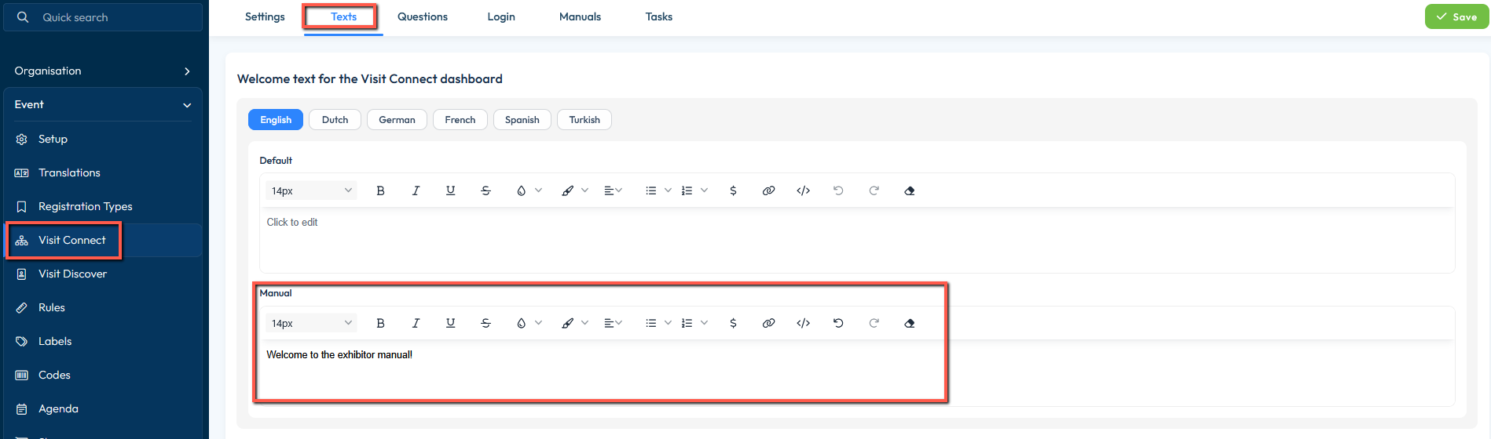
Task: Expand text color arrow in Default toolbar
Action: [x=538, y=190]
